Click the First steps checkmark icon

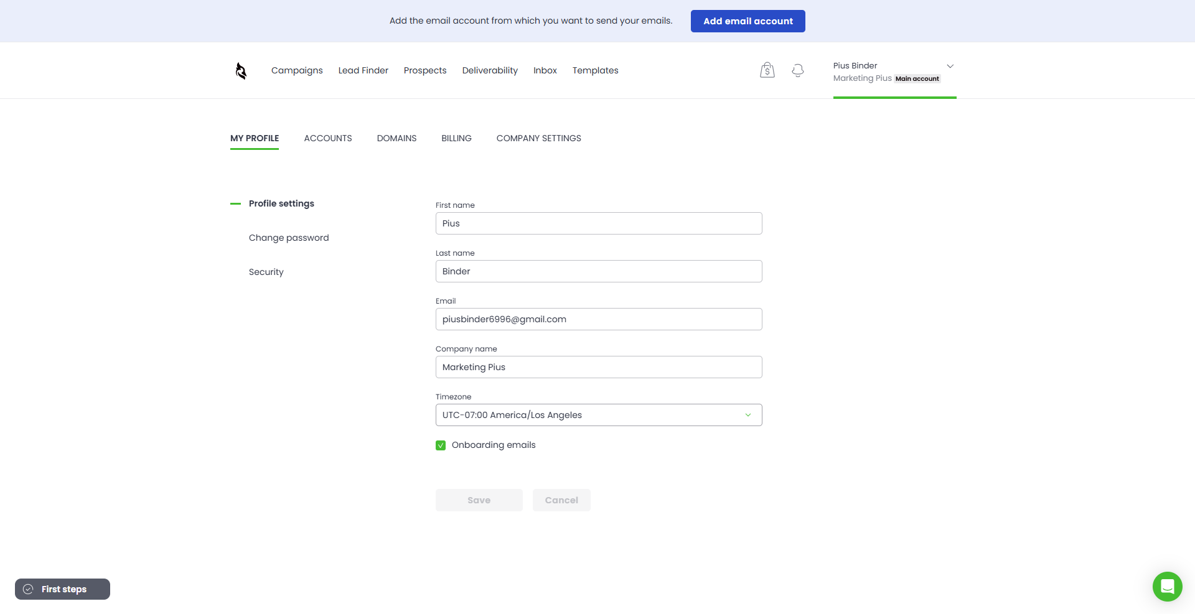point(28,589)
